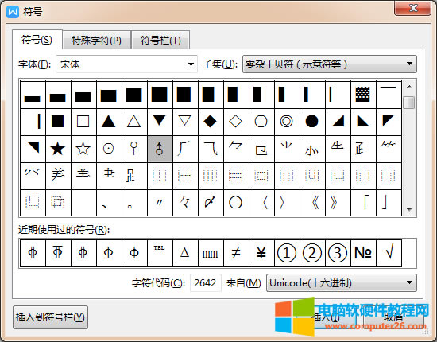Pick recent symbol circled number 3
437x342 pixels.
[337, 253]
